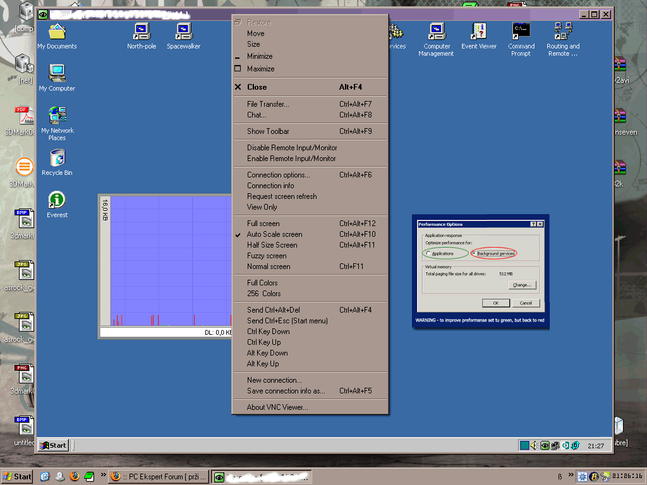The height and width of the screenshot is (485, 647).
Task: Select Send Ctrl+Alt+Del menu entry
Action: [273, 310]
